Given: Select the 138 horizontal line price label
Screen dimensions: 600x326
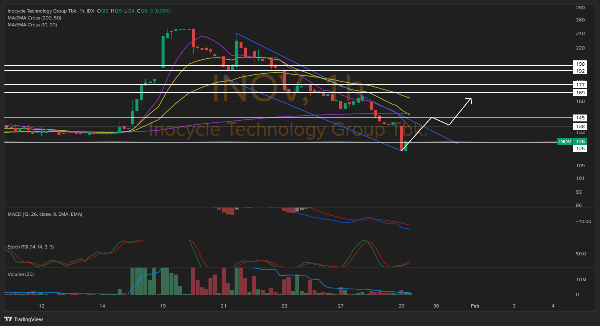Looking at the screenshot, I should 580,126.
